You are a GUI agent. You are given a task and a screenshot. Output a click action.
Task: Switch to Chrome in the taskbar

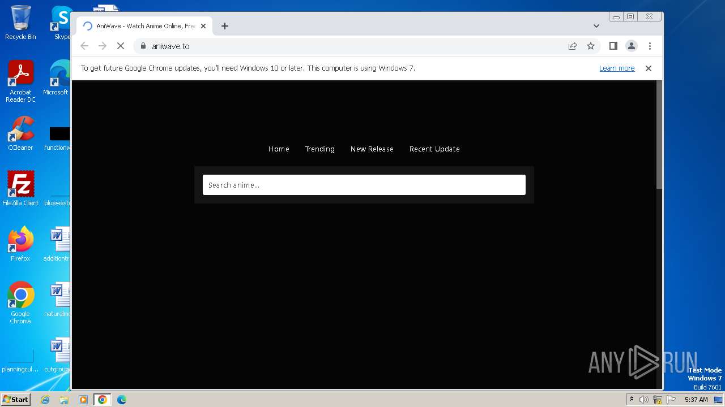click(x=103, y=400)
